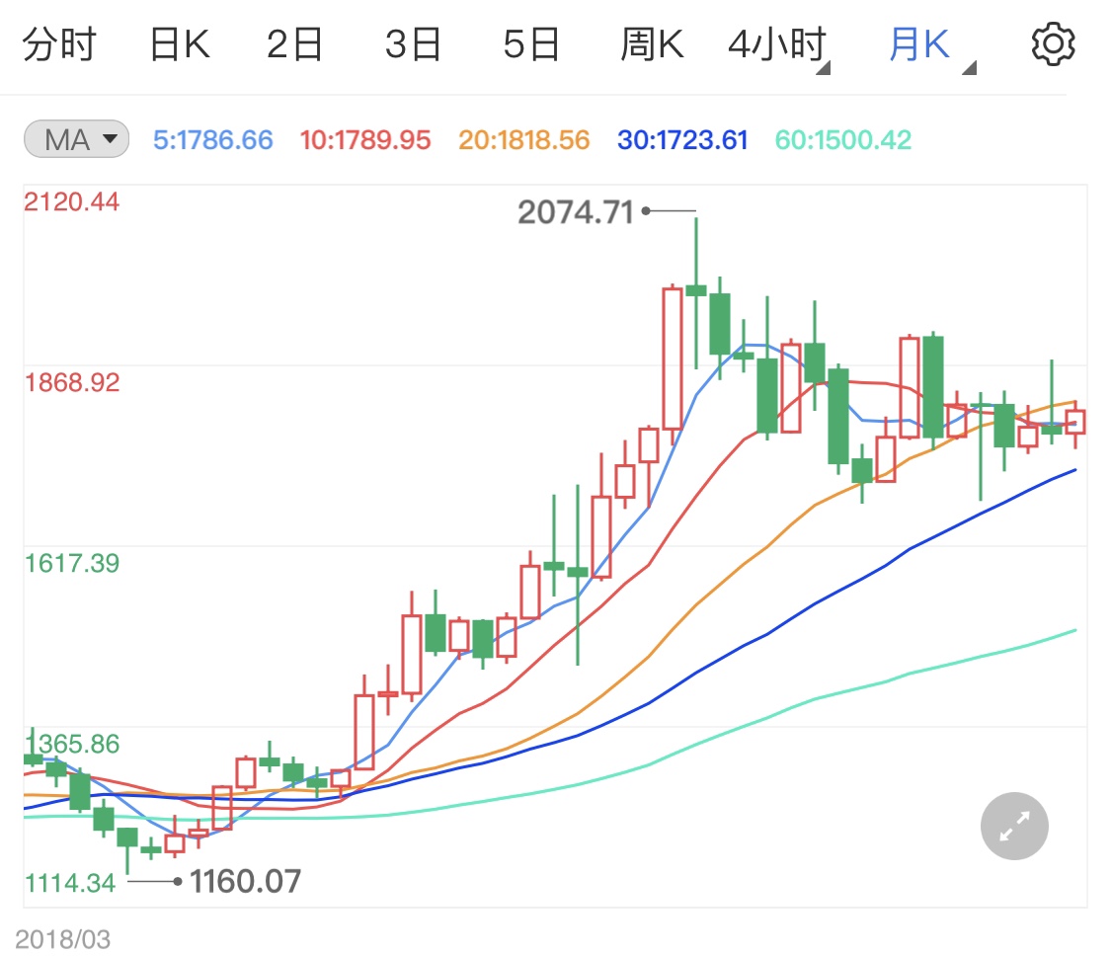
Task: Expand the 4小时 period dropdown arrow
Action: tap(823, 68)
